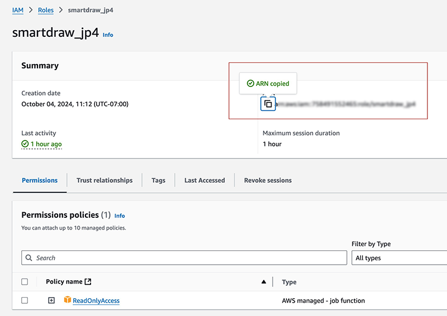Click the copy ARN icon

tap(268, 104)
